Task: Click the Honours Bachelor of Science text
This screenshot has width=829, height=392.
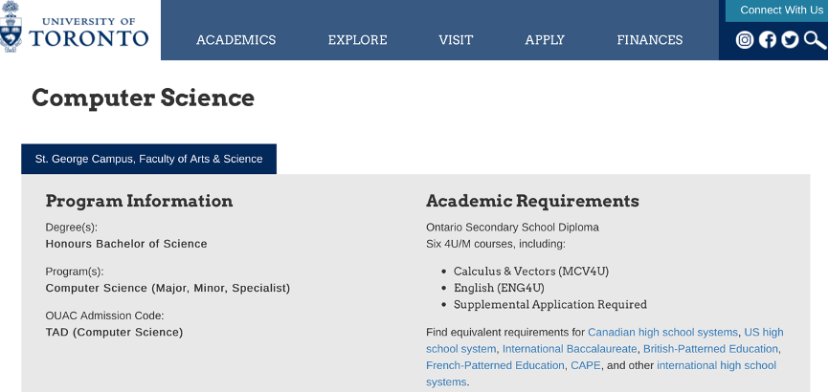Action: coord(126,244)
